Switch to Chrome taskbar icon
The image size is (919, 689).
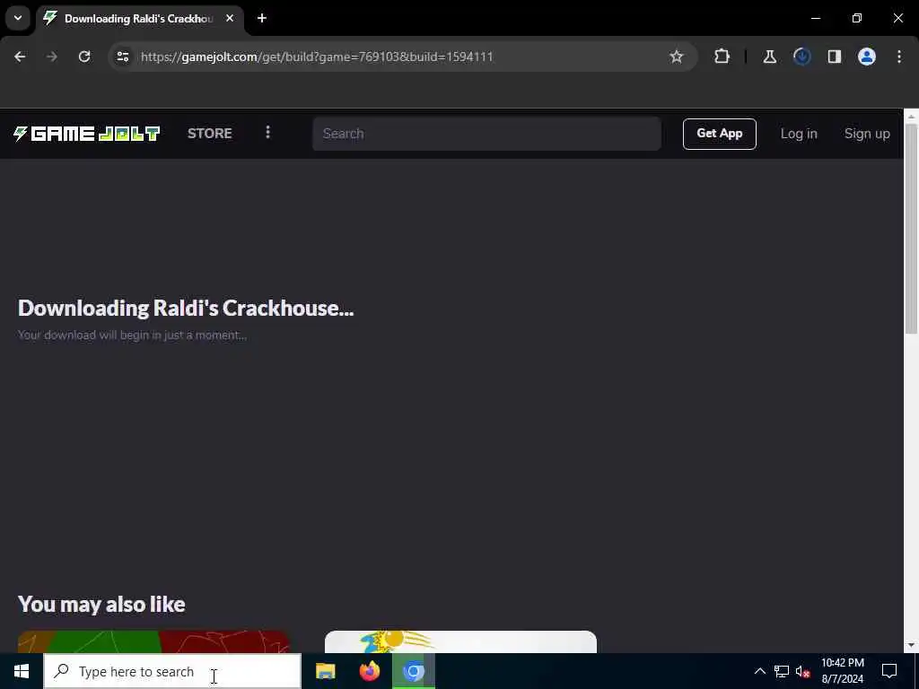(x=413, y=671)
